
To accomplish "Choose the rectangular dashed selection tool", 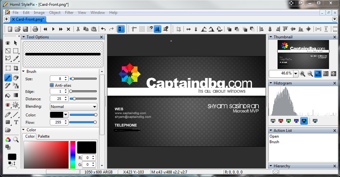I will (x=16, y=51).
